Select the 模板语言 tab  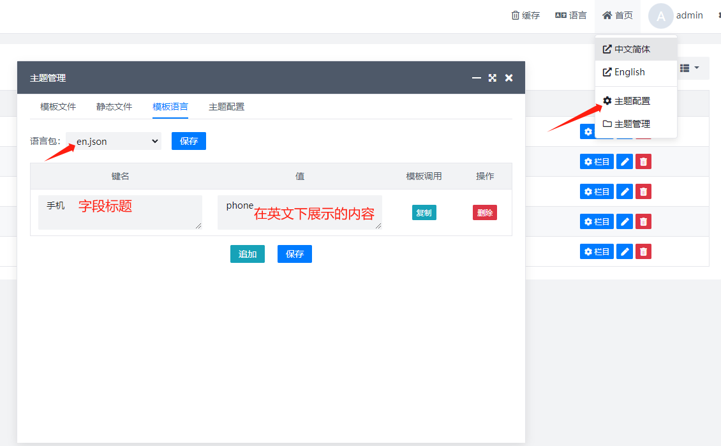[170, 107]
